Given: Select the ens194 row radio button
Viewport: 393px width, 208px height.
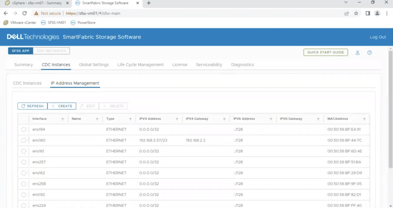Looking at the screenshot, I should pyautogui.click(x=23, y=130).
